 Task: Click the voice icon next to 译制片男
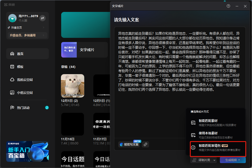coord(194,160)
